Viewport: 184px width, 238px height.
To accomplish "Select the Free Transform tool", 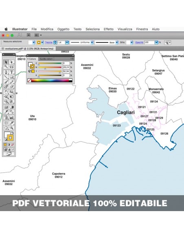I will pos(12,97).
